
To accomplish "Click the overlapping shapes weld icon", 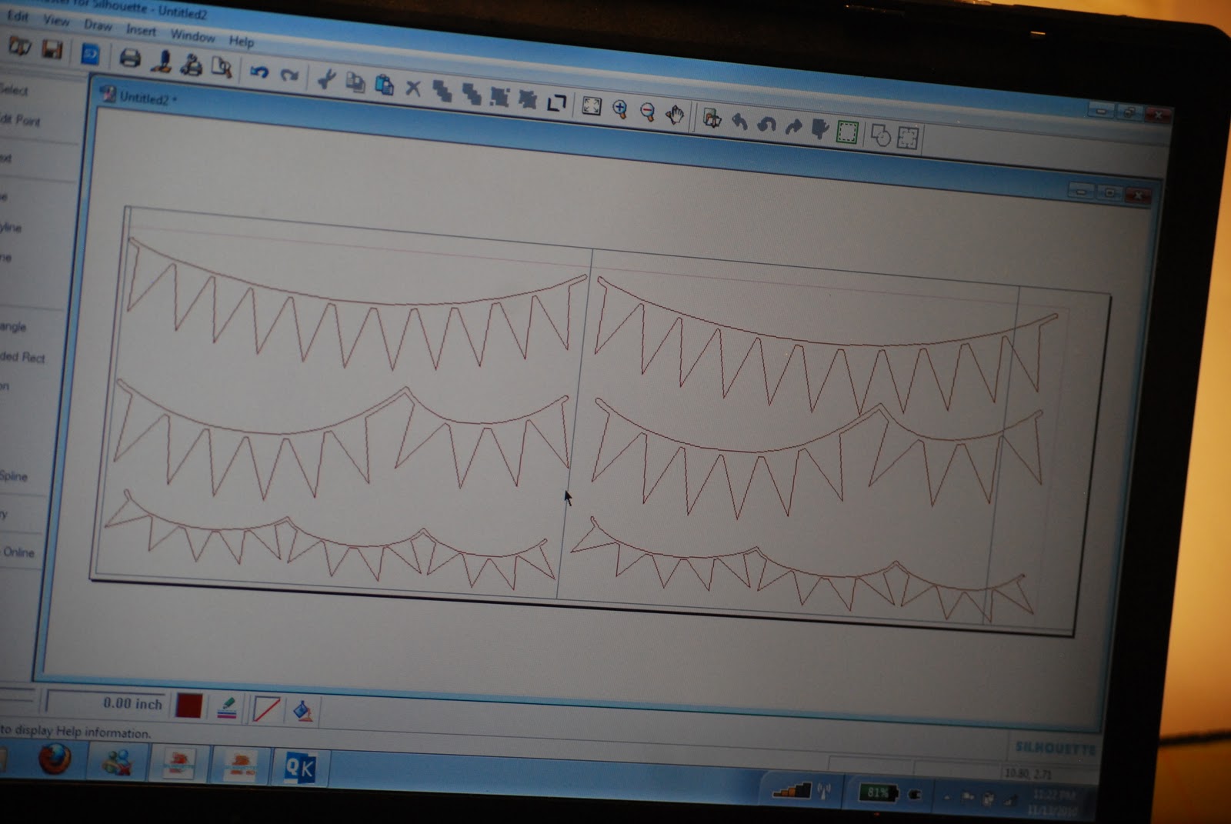I will [881, 135].
